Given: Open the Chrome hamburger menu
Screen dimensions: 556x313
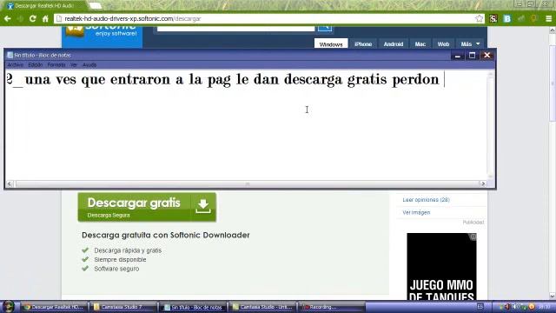Looking at the screenshot, I should pyautogui.click(x=548, y=18).
